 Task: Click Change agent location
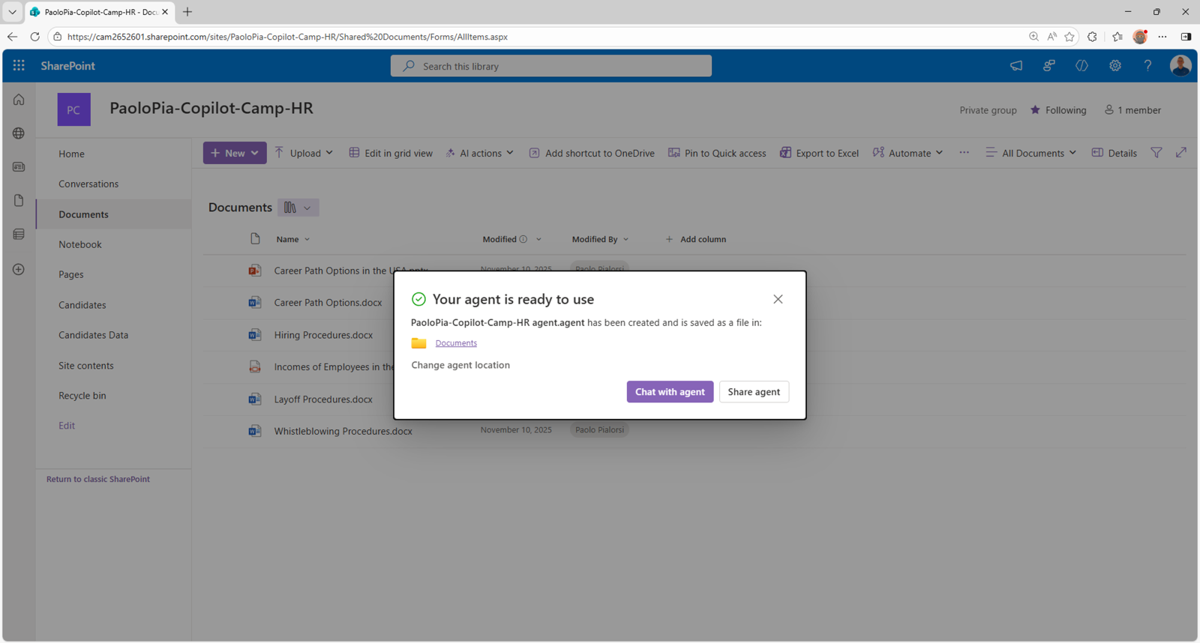click(460, 365)
